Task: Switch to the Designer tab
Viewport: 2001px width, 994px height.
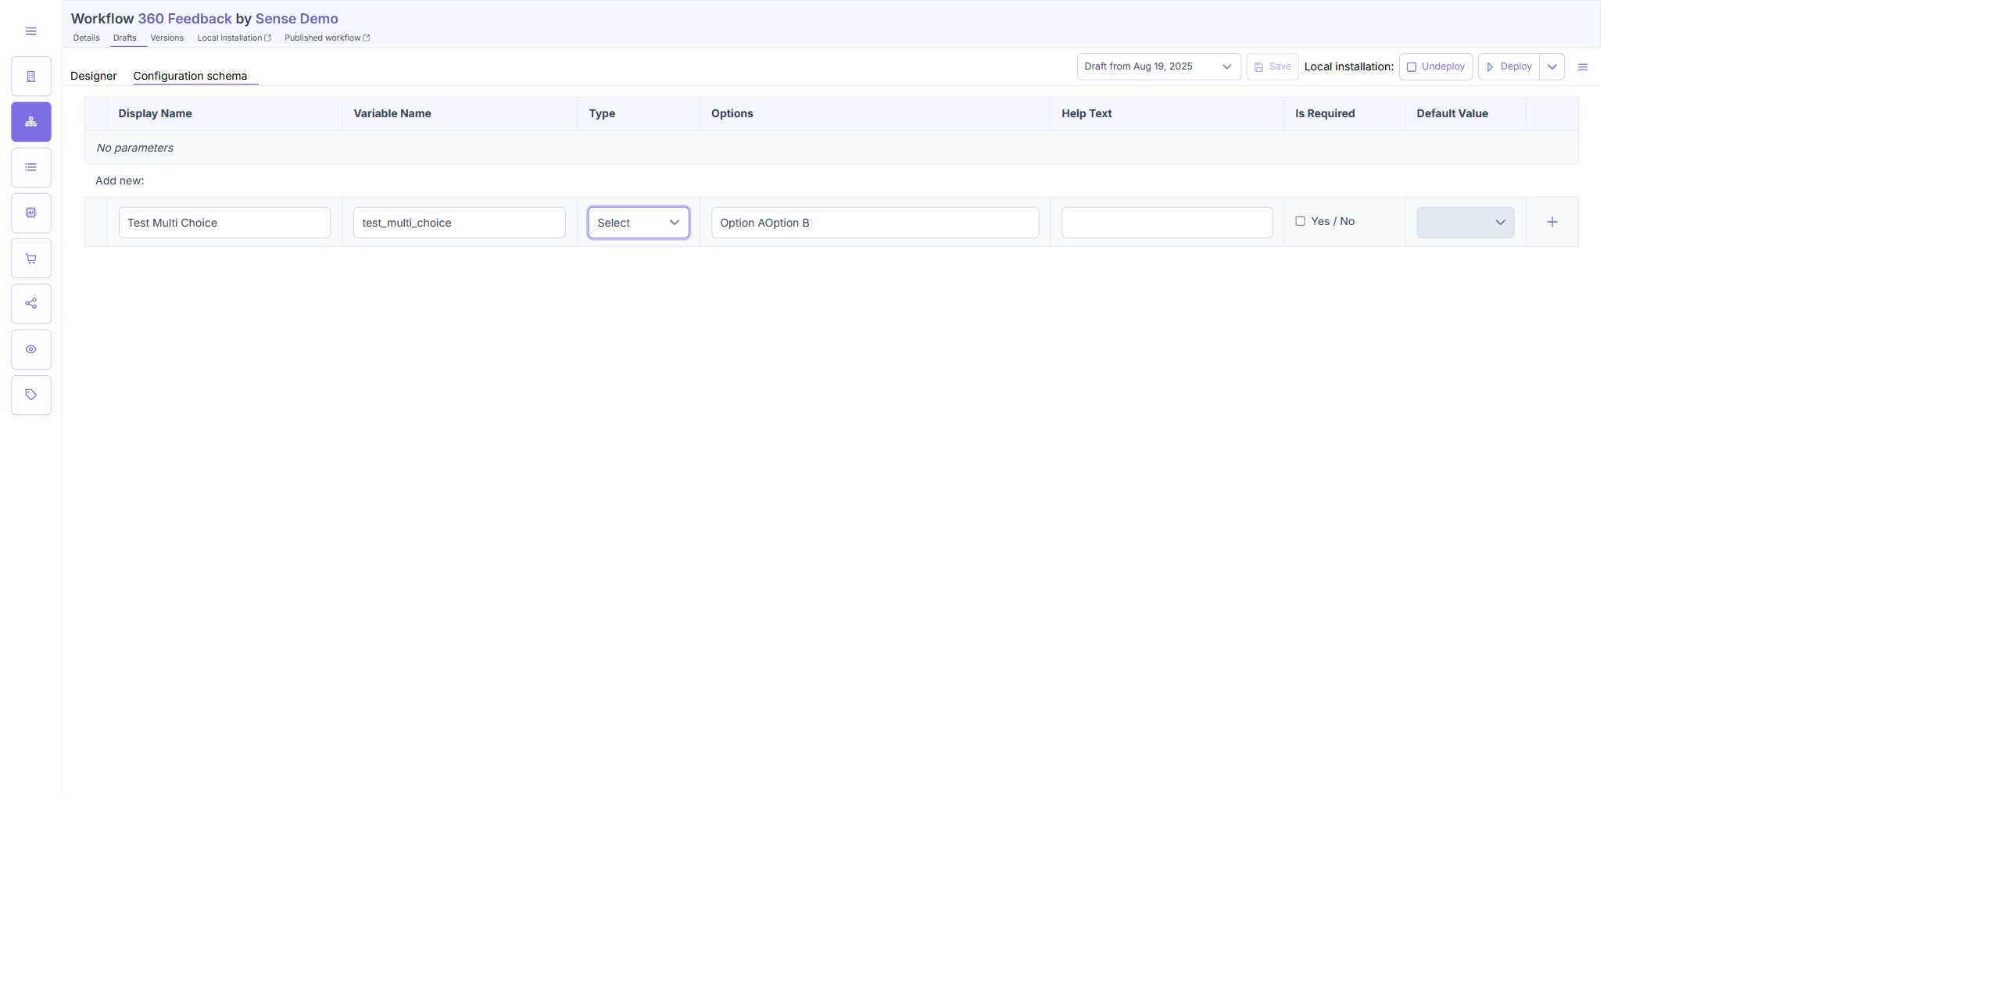Action: [93, 76]
